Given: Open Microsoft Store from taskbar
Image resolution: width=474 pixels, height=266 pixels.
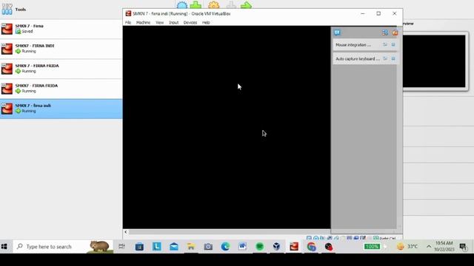Looking at the screenshot, I should (139, 247).
